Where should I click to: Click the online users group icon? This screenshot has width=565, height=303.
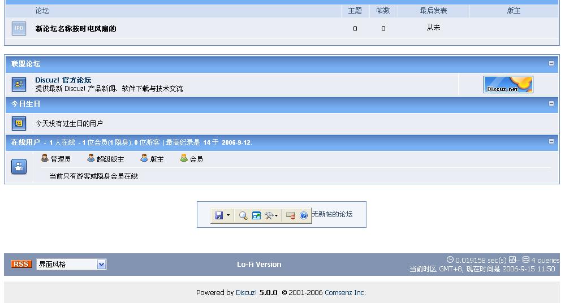pyautogui.click(x=19, y=167)
